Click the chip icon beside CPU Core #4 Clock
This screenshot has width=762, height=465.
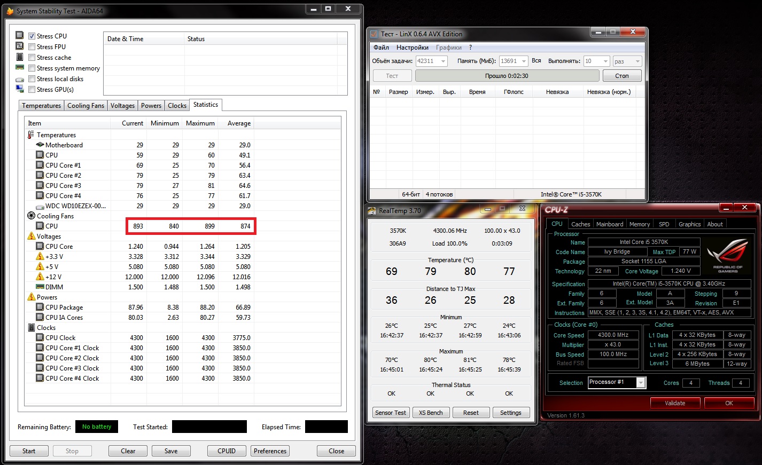pyautogui.click(x=40, y=378)
